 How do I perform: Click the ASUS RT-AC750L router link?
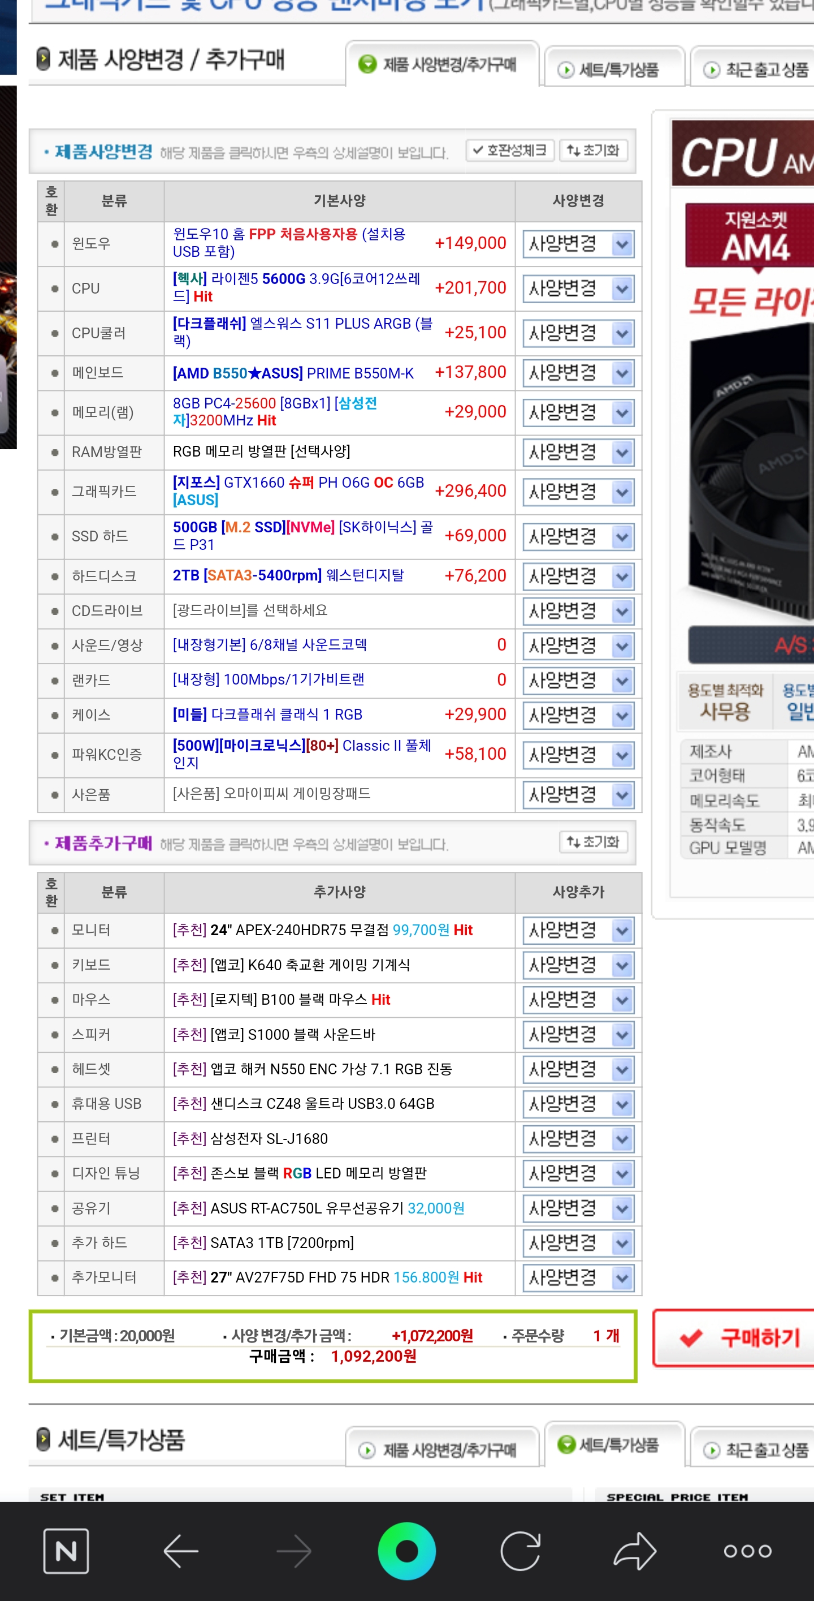(318, 1208)
